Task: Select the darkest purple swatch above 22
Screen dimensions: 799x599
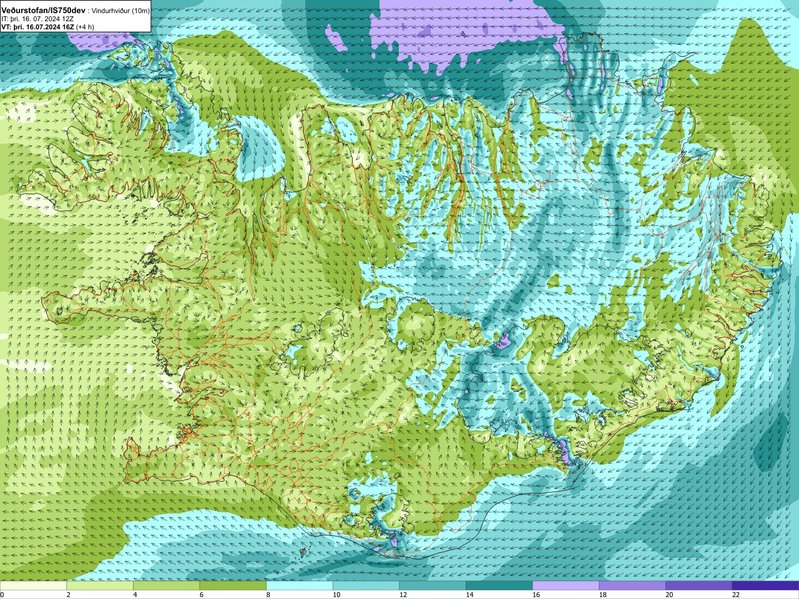Action: point(765,586)
